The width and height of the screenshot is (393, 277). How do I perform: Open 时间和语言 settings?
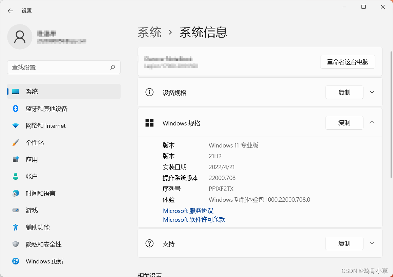click(64, 194)
